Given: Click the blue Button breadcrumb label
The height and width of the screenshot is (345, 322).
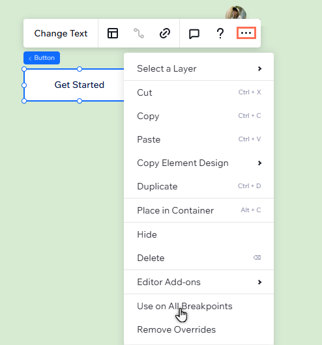Looking at the screenshot, I should click(x=42, y=58).
